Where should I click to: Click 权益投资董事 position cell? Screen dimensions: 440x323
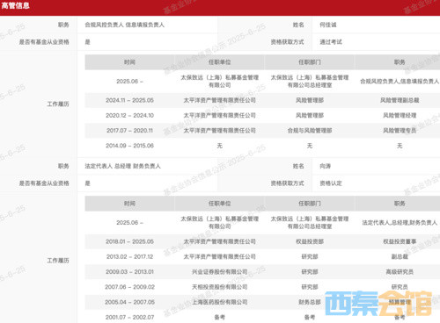(400, 241)
